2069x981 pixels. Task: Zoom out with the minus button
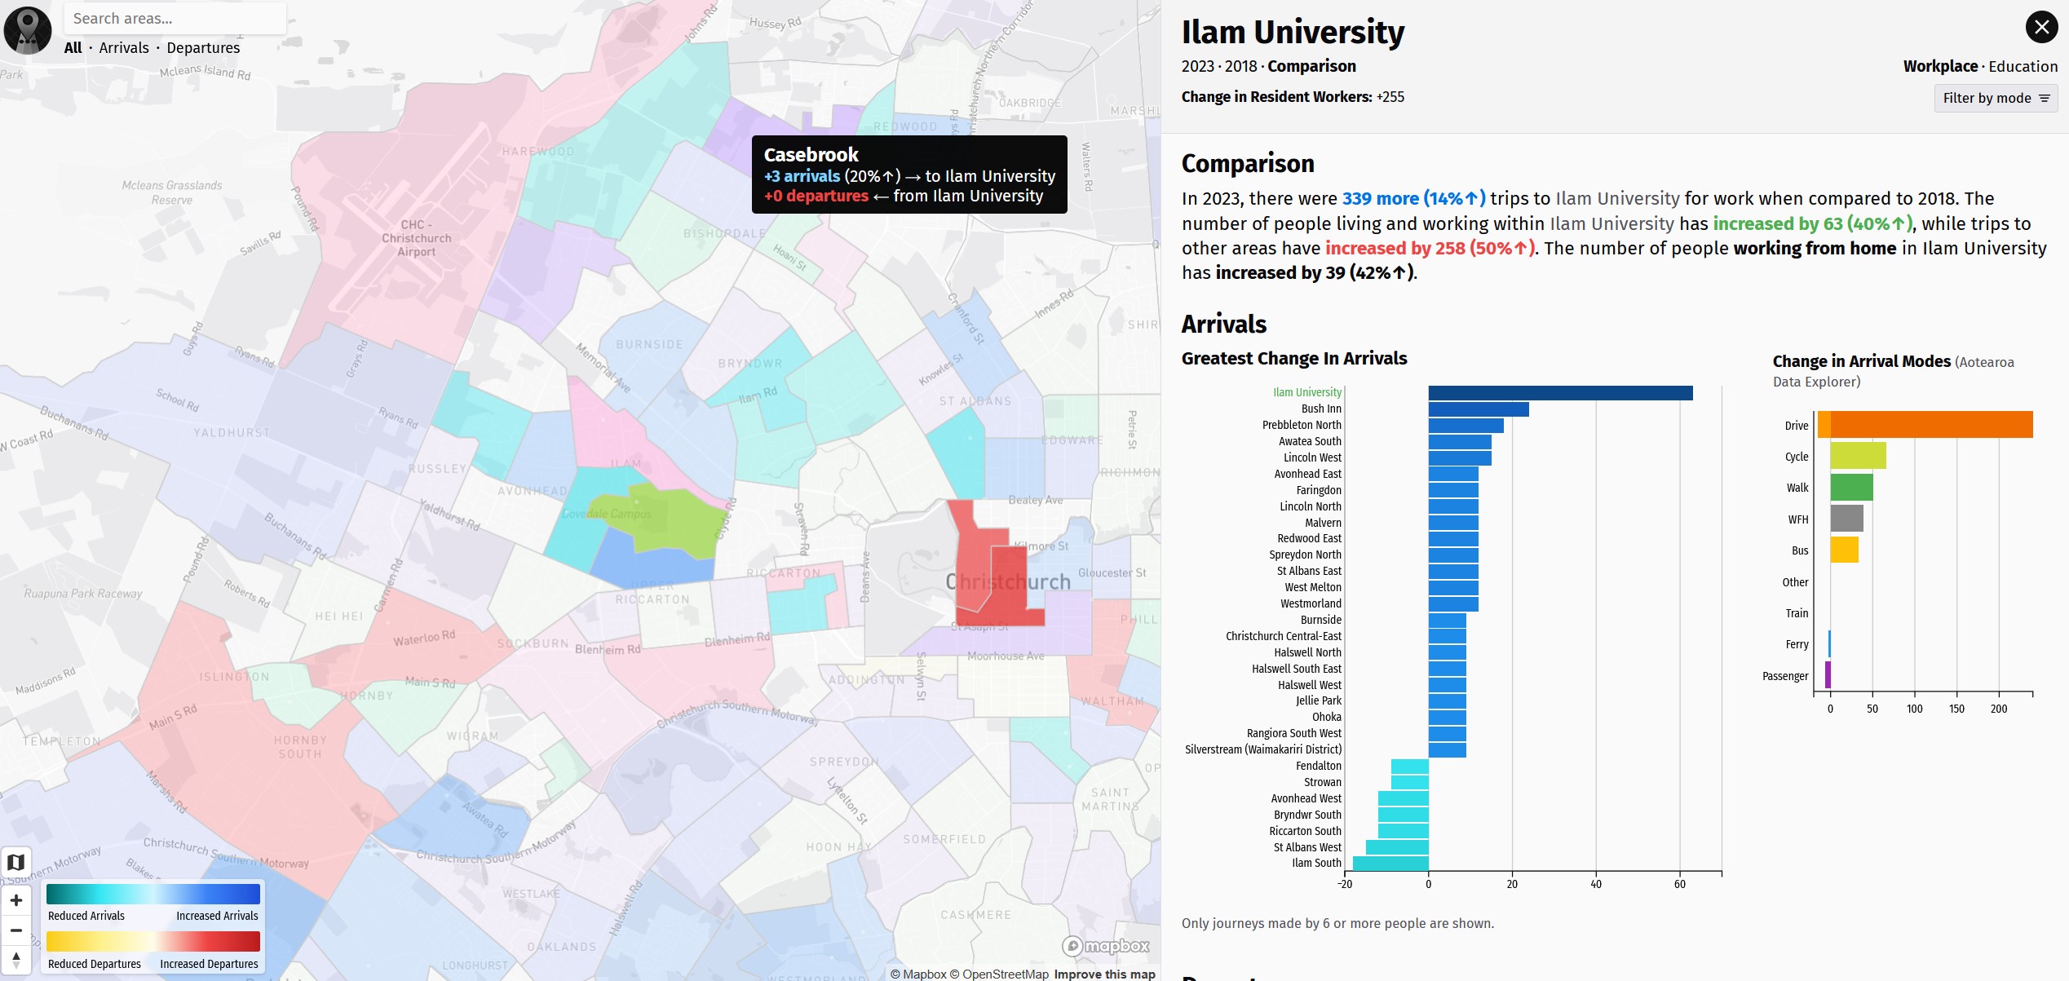point(15,930)
